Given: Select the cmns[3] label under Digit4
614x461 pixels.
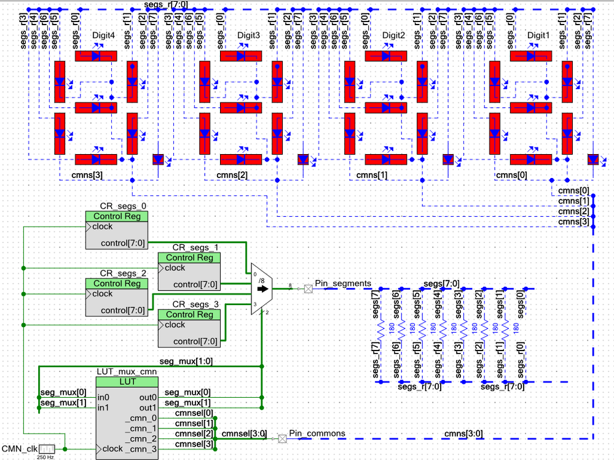Looking at the screenshot, I should point(87,175).
